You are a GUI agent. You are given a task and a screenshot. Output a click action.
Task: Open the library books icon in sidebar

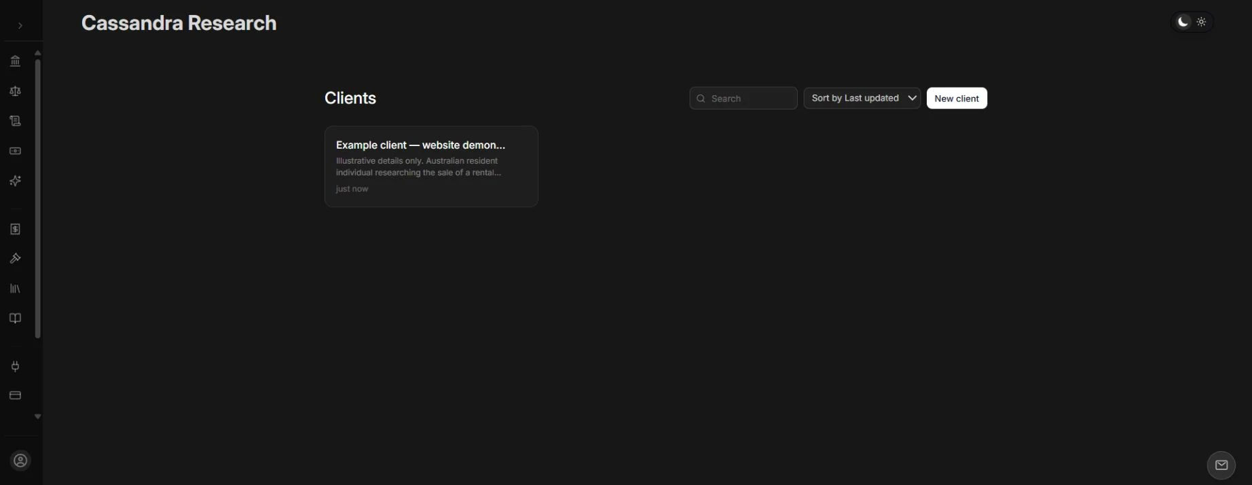pyautogui.click(x=15, y=289)
